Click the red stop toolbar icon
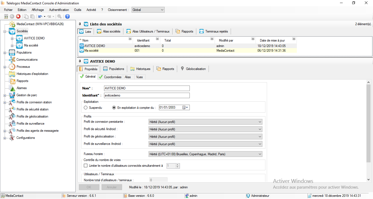This screenshot has height=199, width=373. (18, 16)
